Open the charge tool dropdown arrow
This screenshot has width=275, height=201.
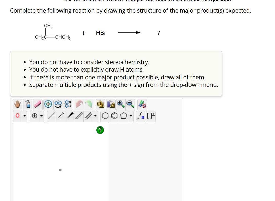point(41,116)
